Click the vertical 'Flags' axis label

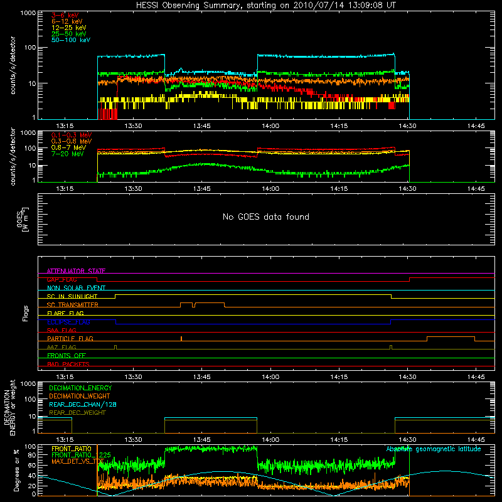tap(26, 313)
